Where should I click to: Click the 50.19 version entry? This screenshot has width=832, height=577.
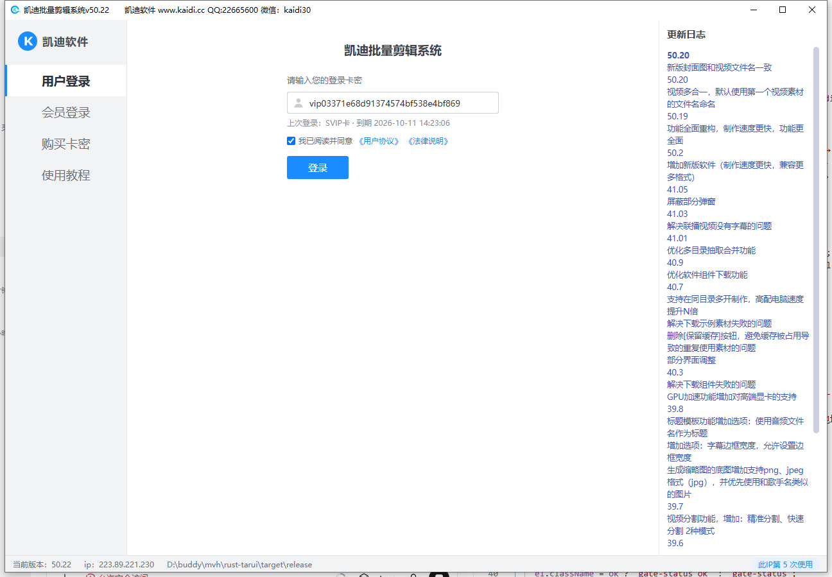[677, 116]
